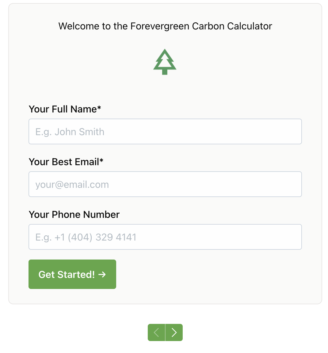Click the arrow icon inside Get Started
This screenshot has width=328, height=353.
pyautogui.click(x=102, y=275)
